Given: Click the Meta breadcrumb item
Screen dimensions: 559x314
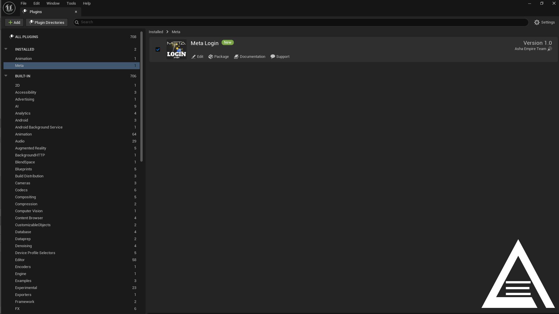Looking at the screenshot, I should (x=176, y=32).
